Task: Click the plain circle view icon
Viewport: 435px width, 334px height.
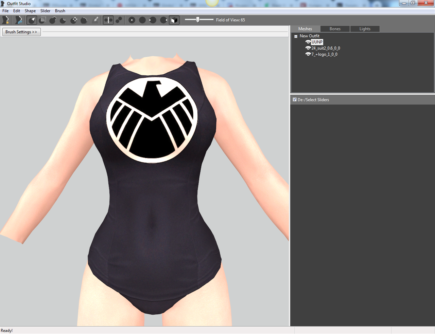Action: point(142,20)
